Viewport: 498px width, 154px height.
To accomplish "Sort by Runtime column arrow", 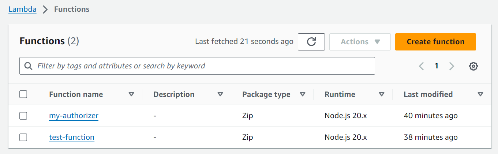I will click(x=382, y=94).
